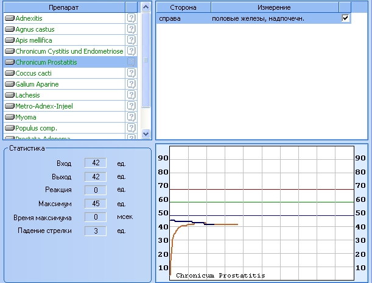Click the Сторона column header

tap(183, 7)
